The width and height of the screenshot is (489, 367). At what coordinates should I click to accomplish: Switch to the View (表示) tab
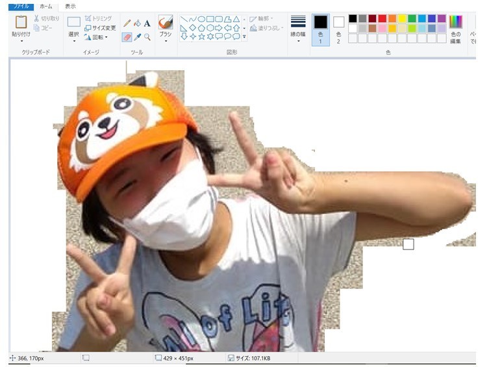tap(70, 6)
